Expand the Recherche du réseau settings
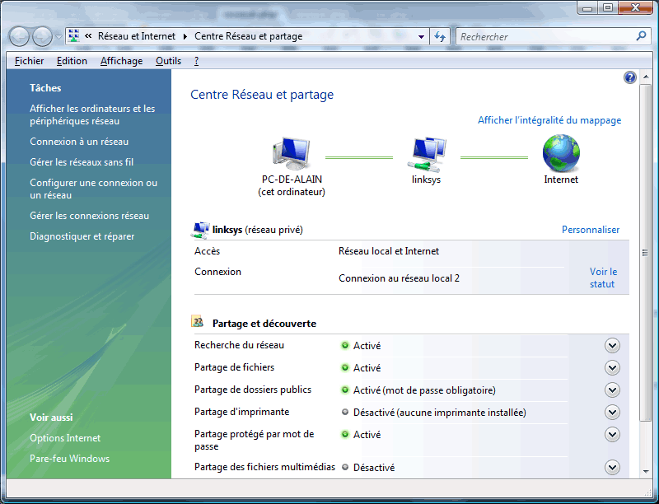659x504 pixels. point(612,346)
